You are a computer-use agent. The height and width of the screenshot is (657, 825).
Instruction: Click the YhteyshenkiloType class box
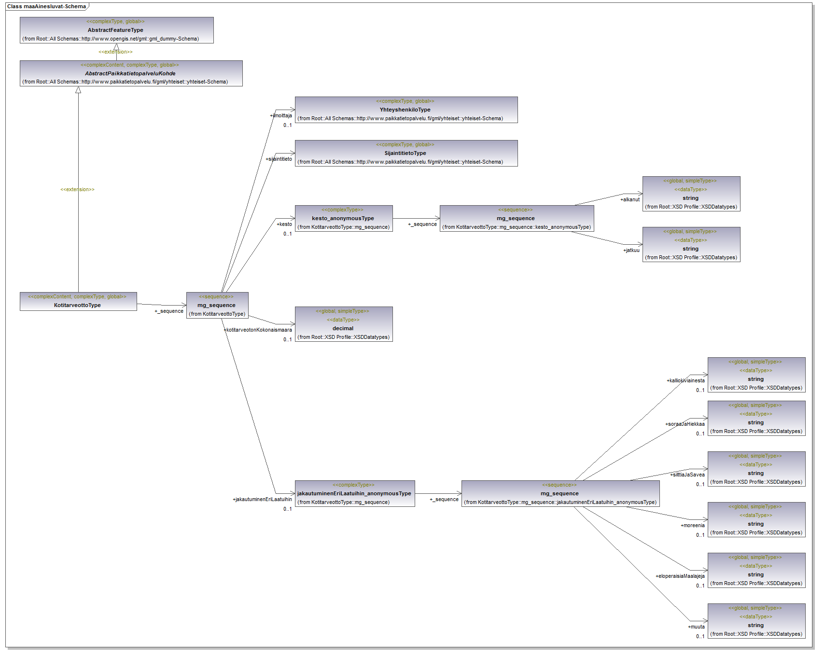tap(406, 110)
